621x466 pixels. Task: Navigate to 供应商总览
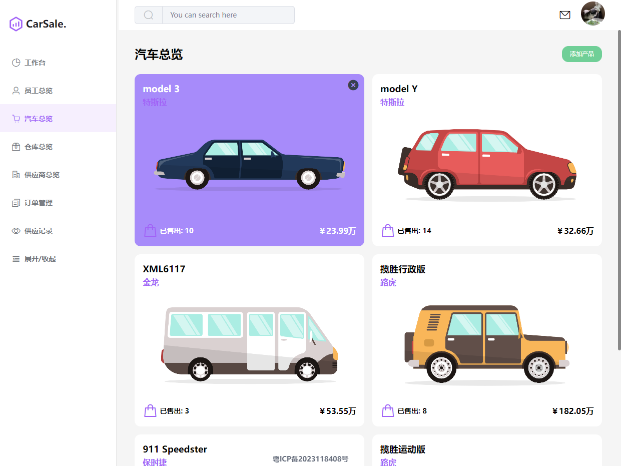click(58, 175)
